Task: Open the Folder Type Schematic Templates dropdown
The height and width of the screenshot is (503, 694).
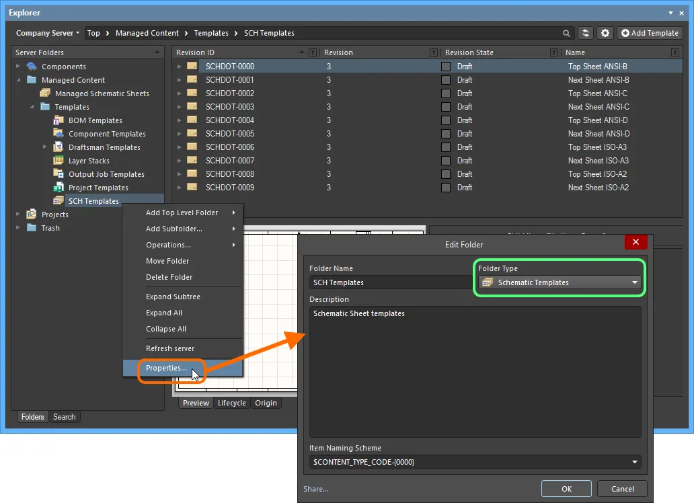Action: pos(560,282)
